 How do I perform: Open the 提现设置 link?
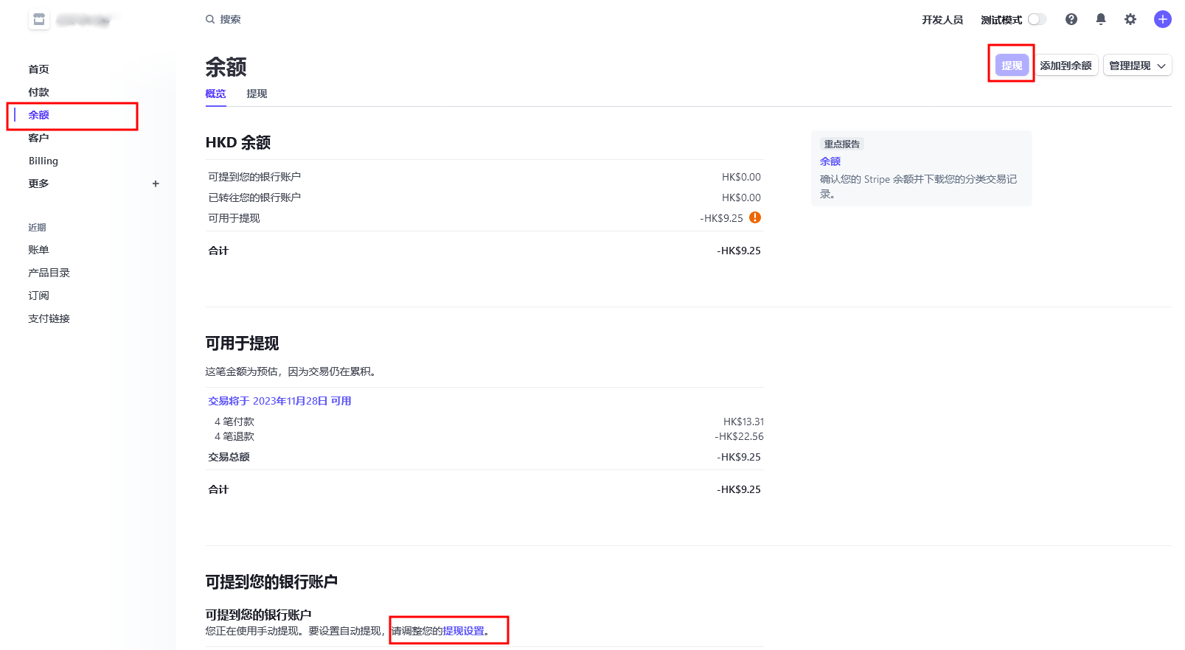pos(463,631)
